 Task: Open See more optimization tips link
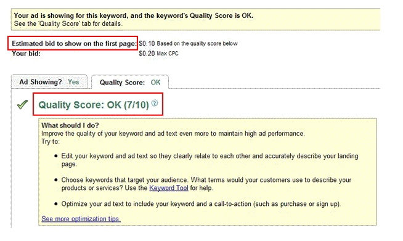click(81, 219)
